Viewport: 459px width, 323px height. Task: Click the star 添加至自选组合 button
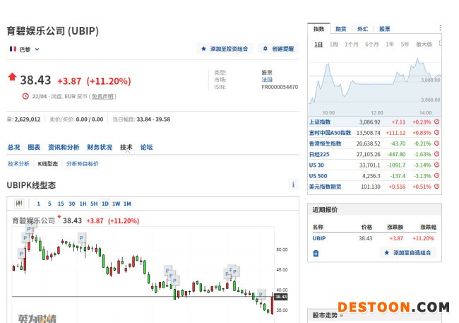click(407, 252)
